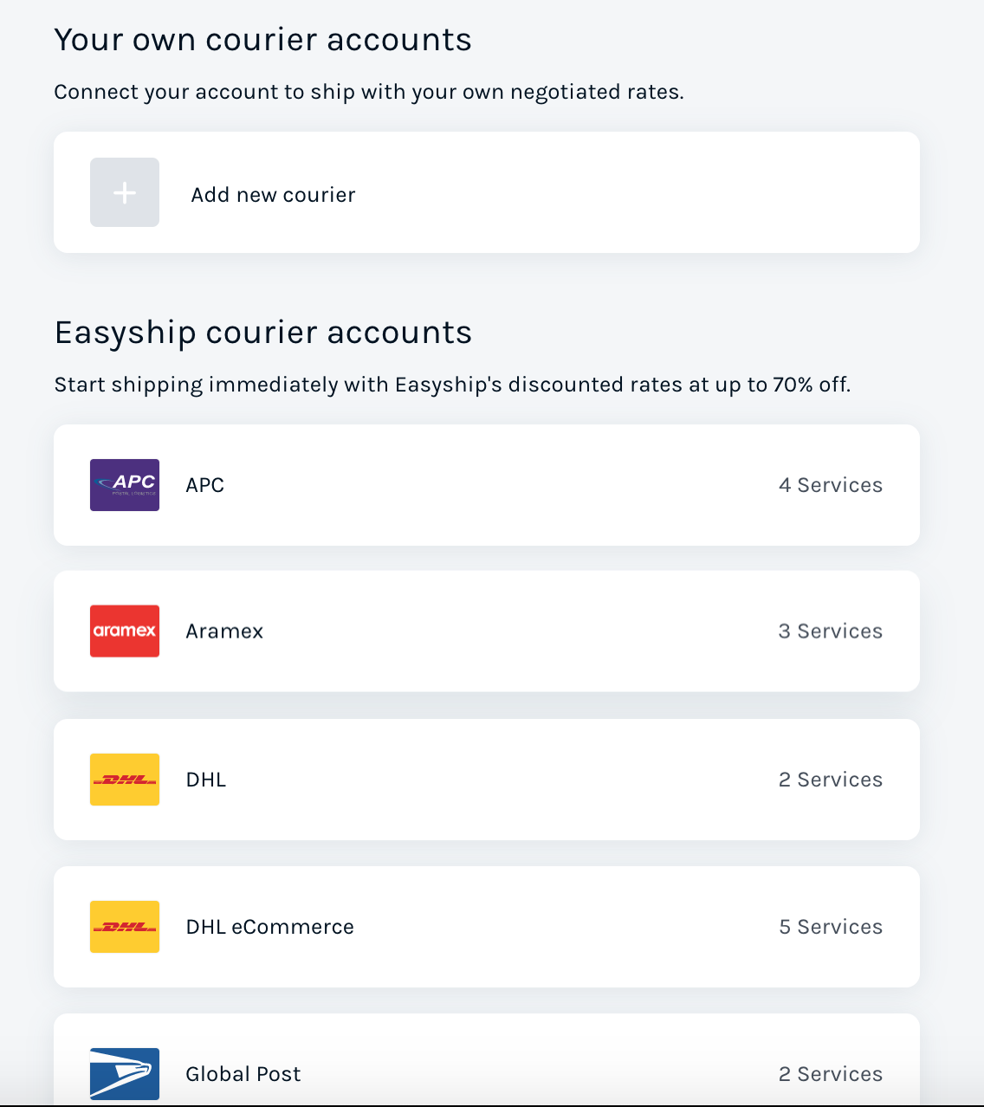Click the 2 Services for Global Post

point(831,1073)
